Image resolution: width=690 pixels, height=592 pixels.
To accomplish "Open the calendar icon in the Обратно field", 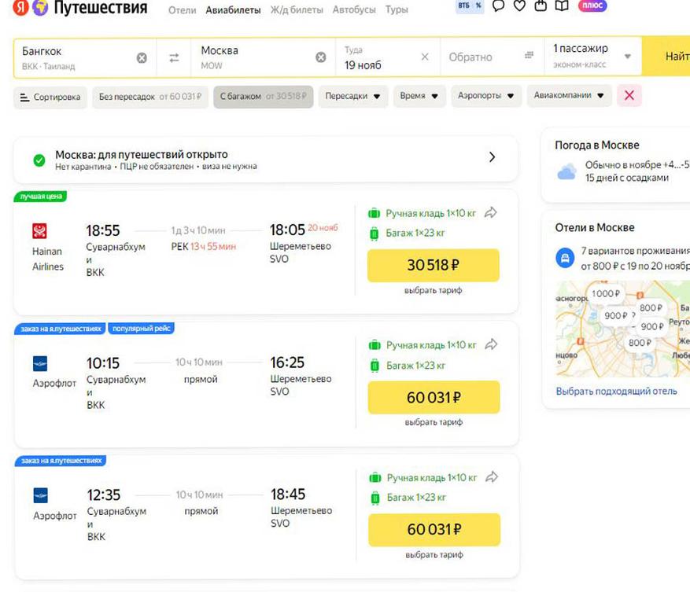I will tap(529, 57).
